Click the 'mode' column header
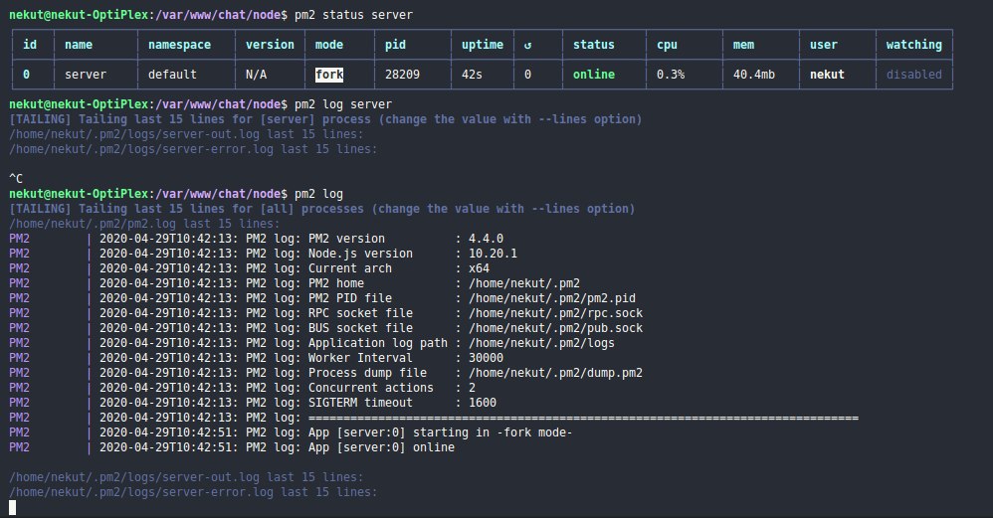 click(329, 45)
